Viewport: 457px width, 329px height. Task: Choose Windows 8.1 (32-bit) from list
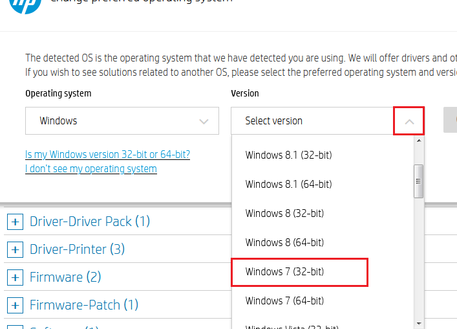click(x=288, y=155)
